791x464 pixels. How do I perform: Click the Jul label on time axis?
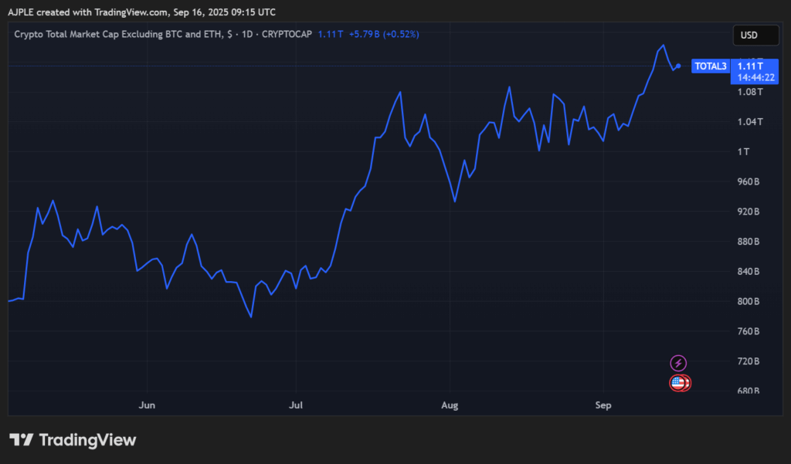(x=296, y=405)
